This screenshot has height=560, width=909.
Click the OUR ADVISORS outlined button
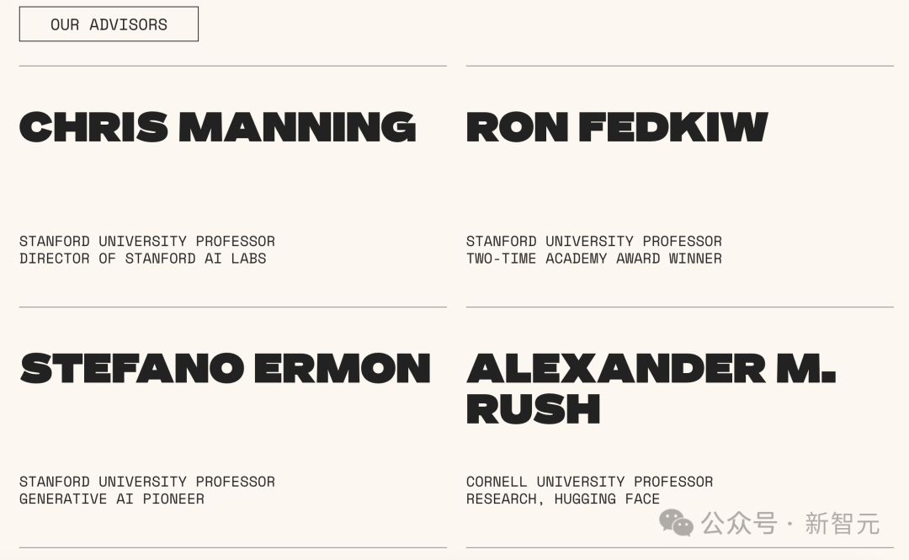(109, 24)
